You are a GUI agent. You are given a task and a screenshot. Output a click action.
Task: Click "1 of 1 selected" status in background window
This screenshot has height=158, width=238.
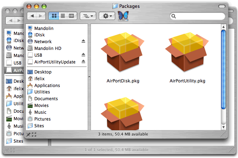coord(99,150)
